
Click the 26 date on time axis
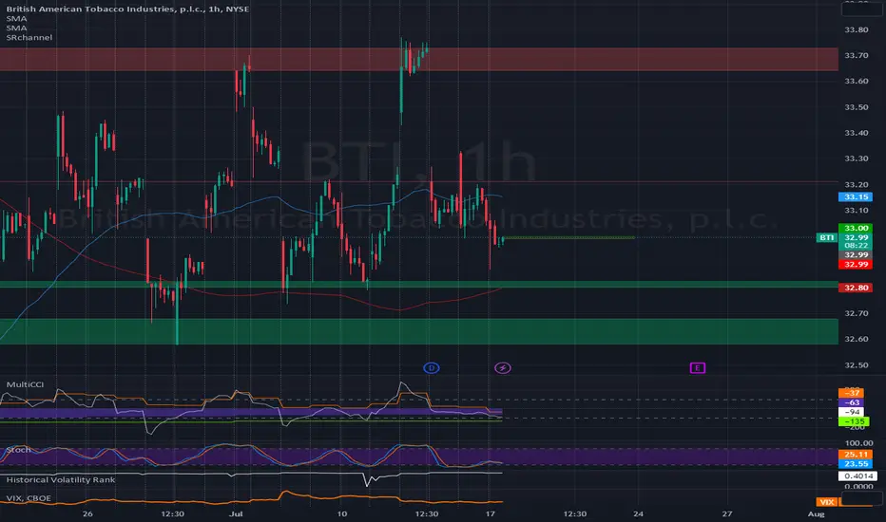coord(87,514)
